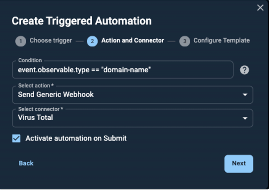Click the Select action field label
This screenshot has width=270, height=190.
36,85
